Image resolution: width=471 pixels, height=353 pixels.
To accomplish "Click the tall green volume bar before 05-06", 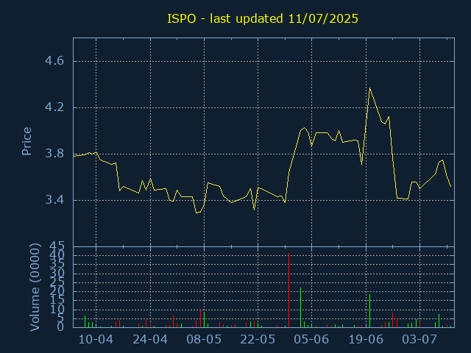I will pos(300,307).
